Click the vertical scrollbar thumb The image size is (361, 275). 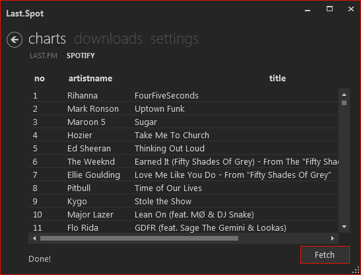pyautogui.click(x=345, y=102)
